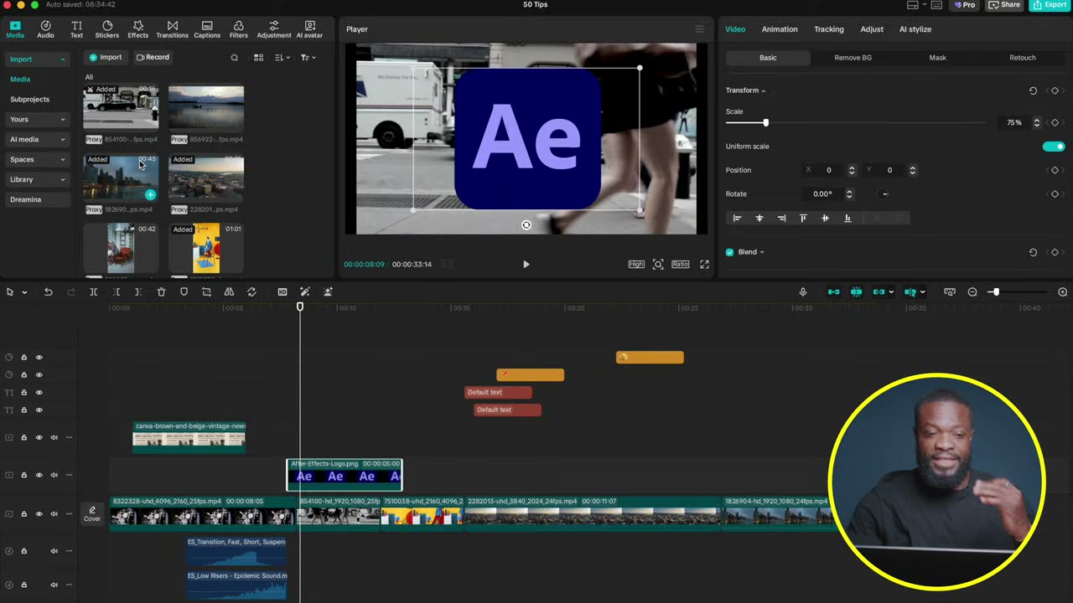1073x603 pixels.
Task: Click the search icon in media panel
Action: pos(234,57)
